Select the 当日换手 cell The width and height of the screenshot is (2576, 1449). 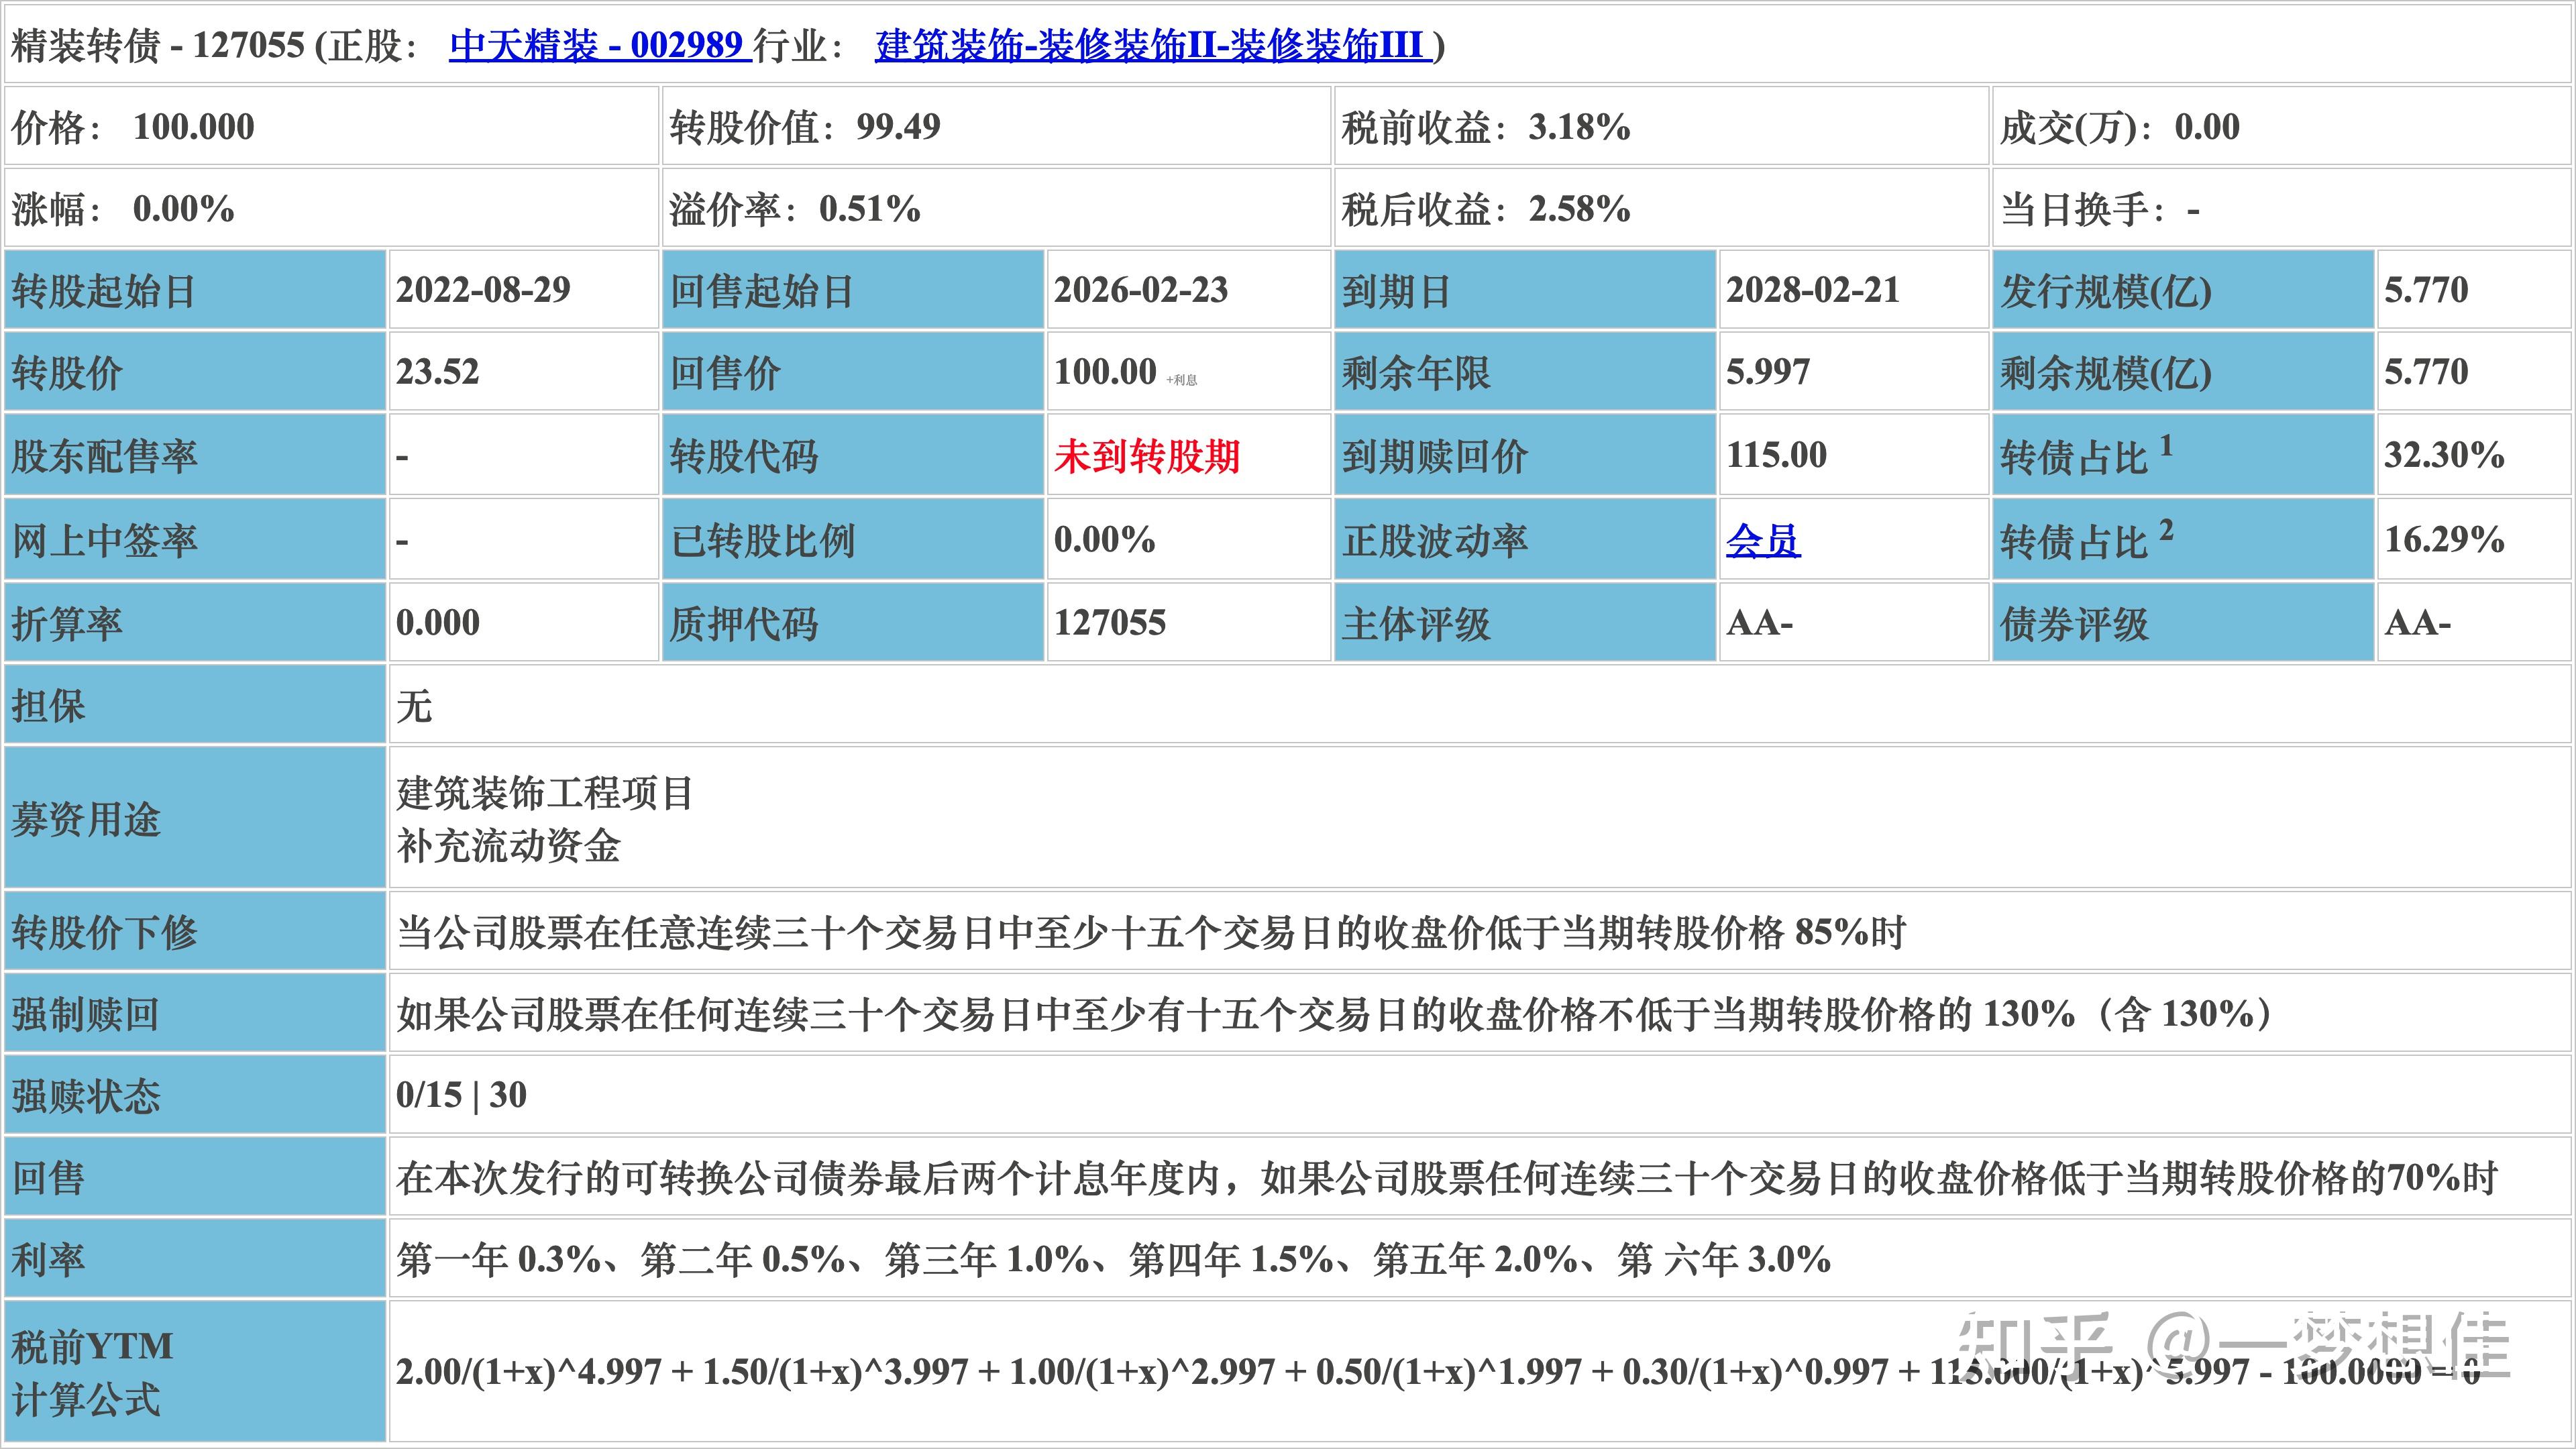[2281, 208]
